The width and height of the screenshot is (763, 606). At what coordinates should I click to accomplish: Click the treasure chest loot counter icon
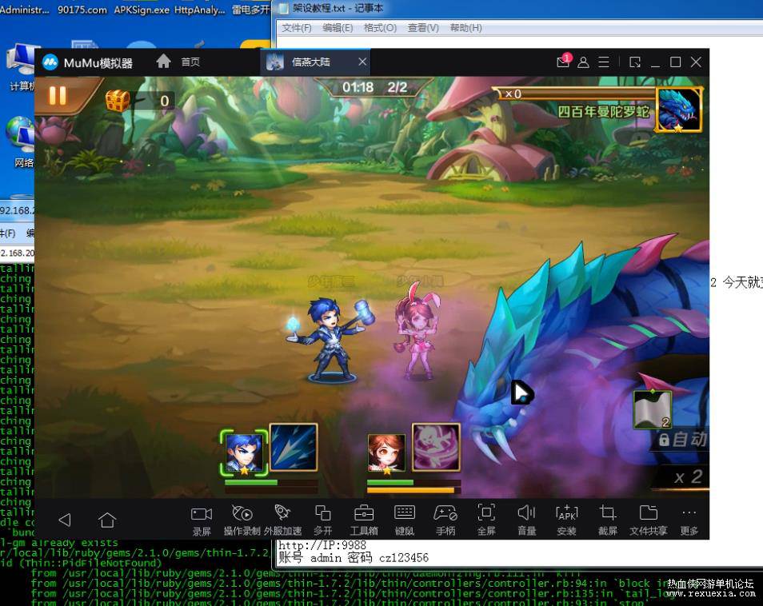[x=118, y=101]
